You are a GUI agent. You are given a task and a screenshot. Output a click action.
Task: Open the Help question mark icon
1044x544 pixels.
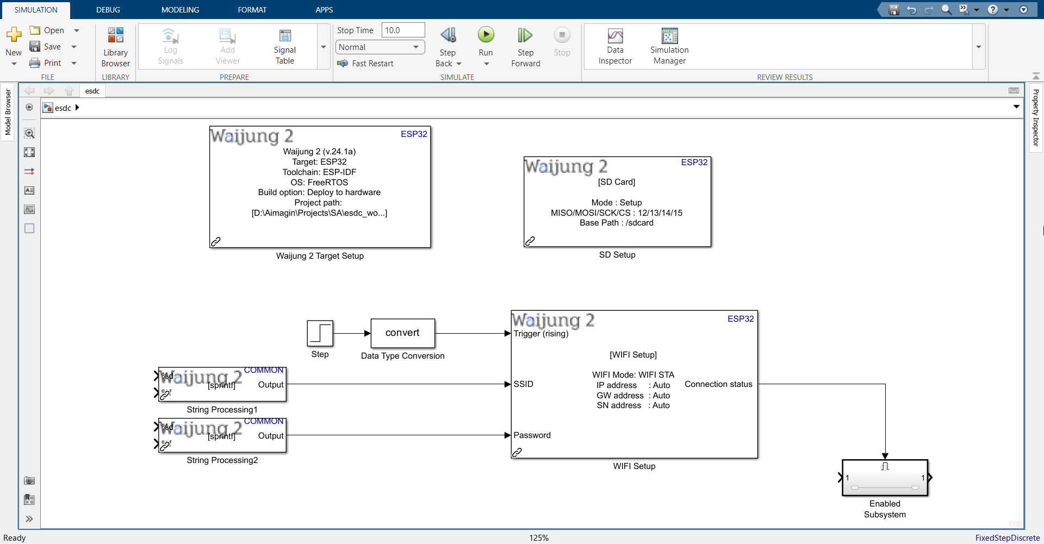click(x=993, y=10)
